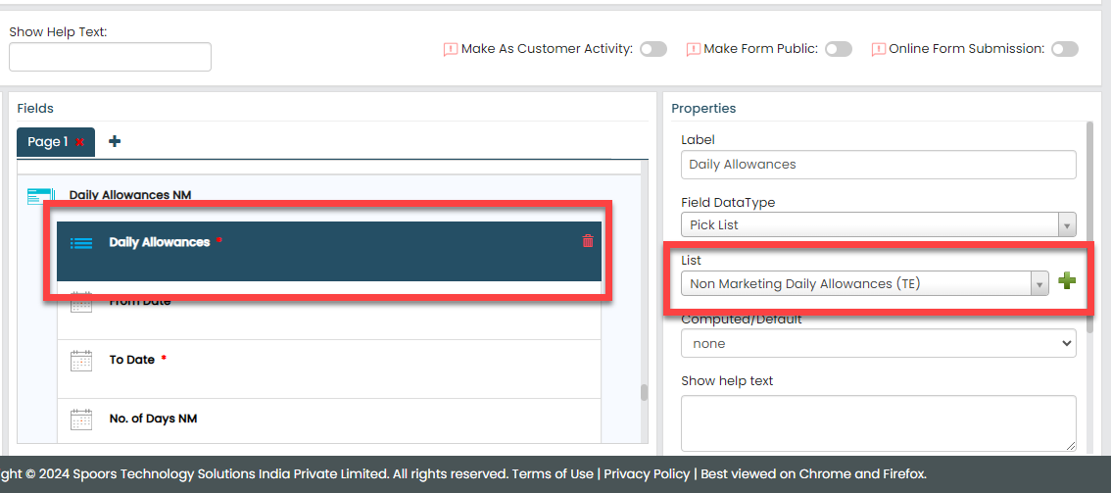This screenshot has height=493, width=1111.
Task: Click the To Date calendar icon
Action: click(81, 361)
